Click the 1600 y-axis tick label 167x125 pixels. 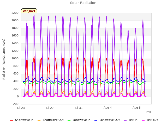tap(15, 36)
